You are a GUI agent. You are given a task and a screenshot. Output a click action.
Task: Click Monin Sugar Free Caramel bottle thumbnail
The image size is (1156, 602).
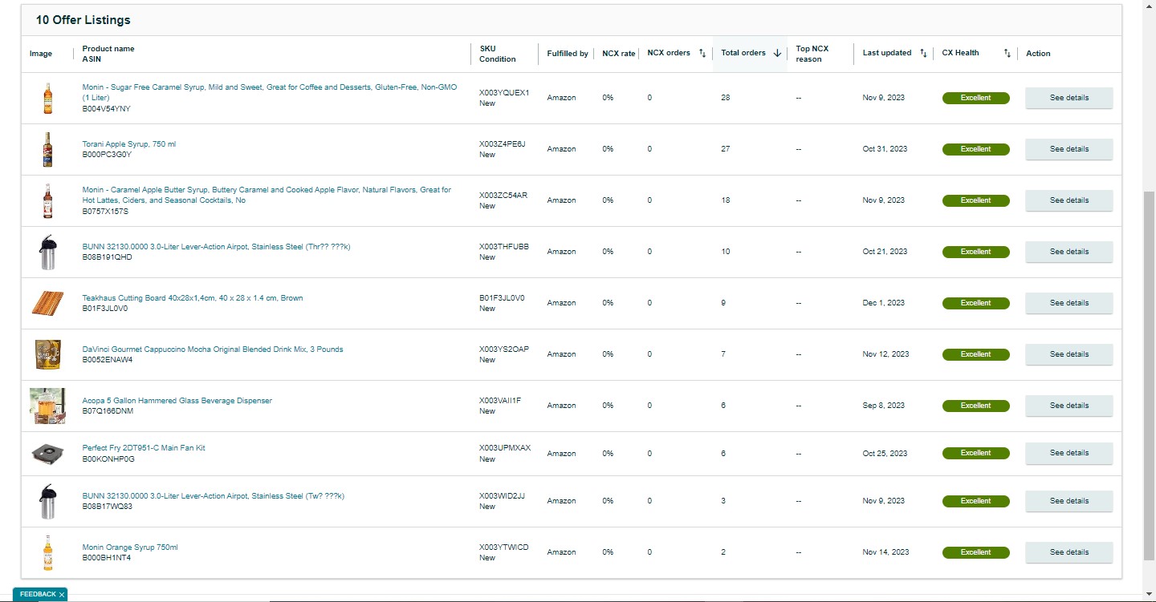47,98
